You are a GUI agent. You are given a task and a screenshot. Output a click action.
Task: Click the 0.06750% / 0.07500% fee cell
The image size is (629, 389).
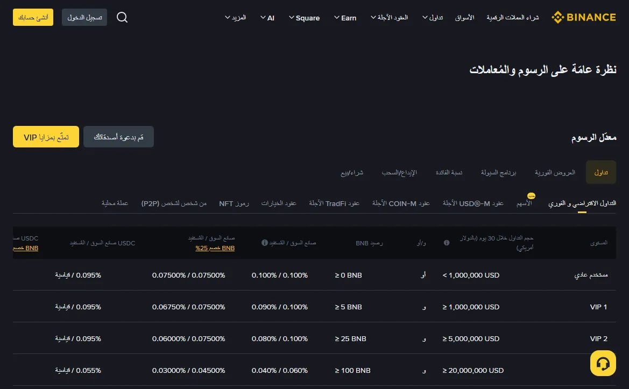tap(188, 307)
